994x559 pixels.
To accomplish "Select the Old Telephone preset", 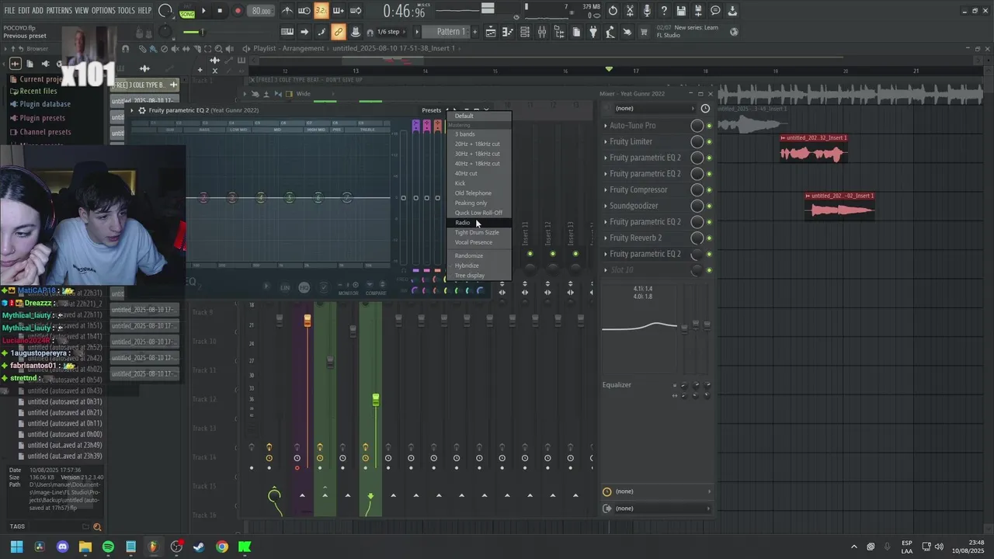I will 479,193.
